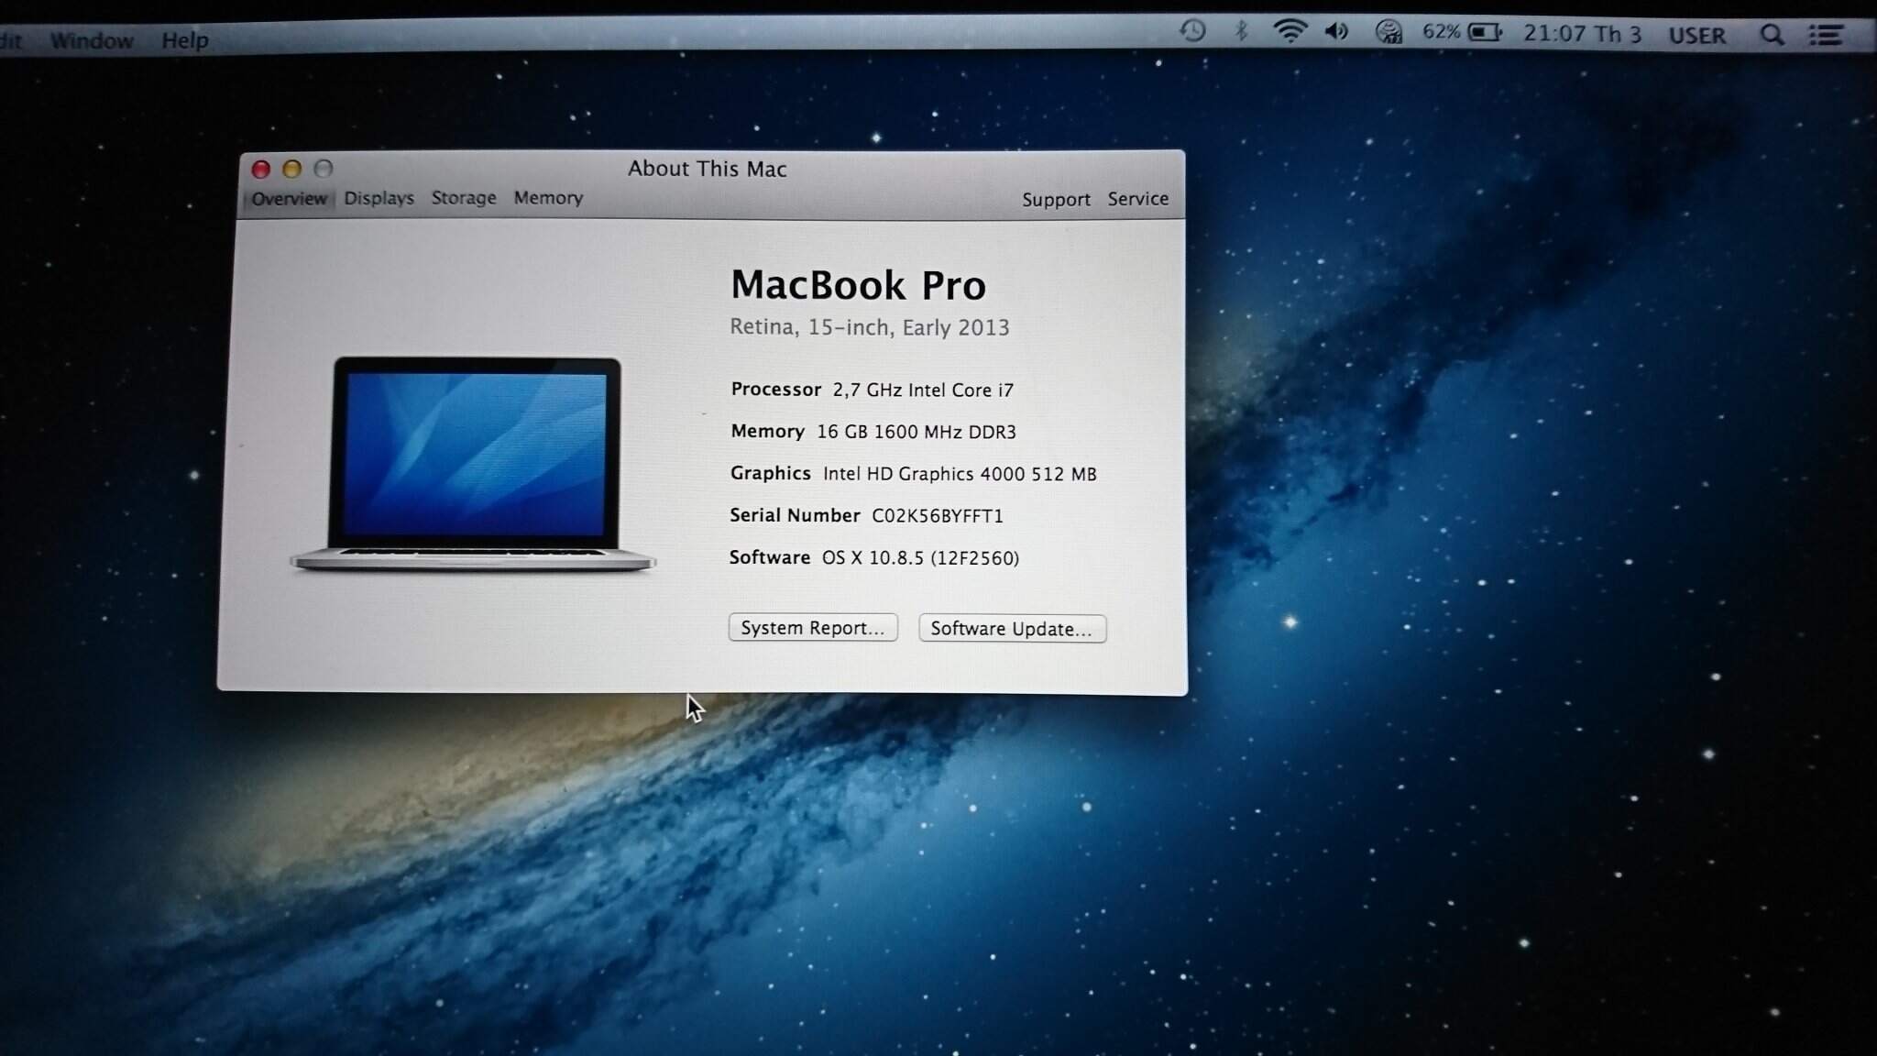Click the System Report button
1877x1056 pixels.
click(x=813, y=628)
